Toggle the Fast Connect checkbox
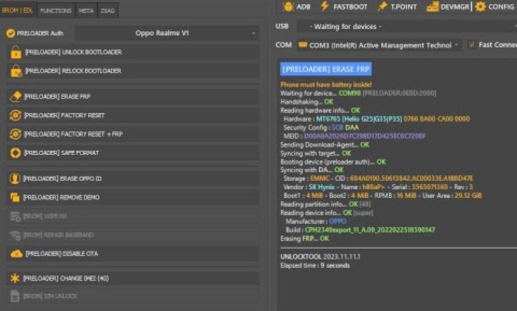The image size is (517, 311). pos(471,45)
